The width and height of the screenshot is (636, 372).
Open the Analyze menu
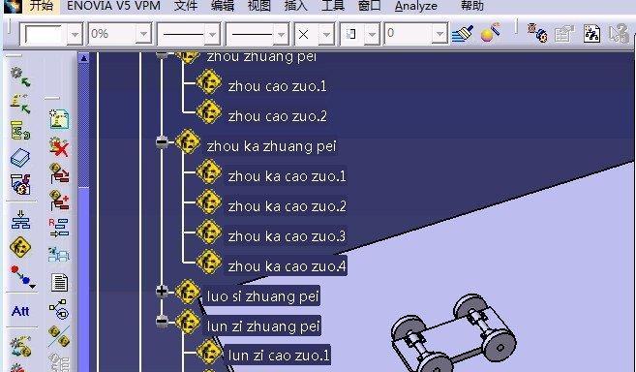pos(415,6)
